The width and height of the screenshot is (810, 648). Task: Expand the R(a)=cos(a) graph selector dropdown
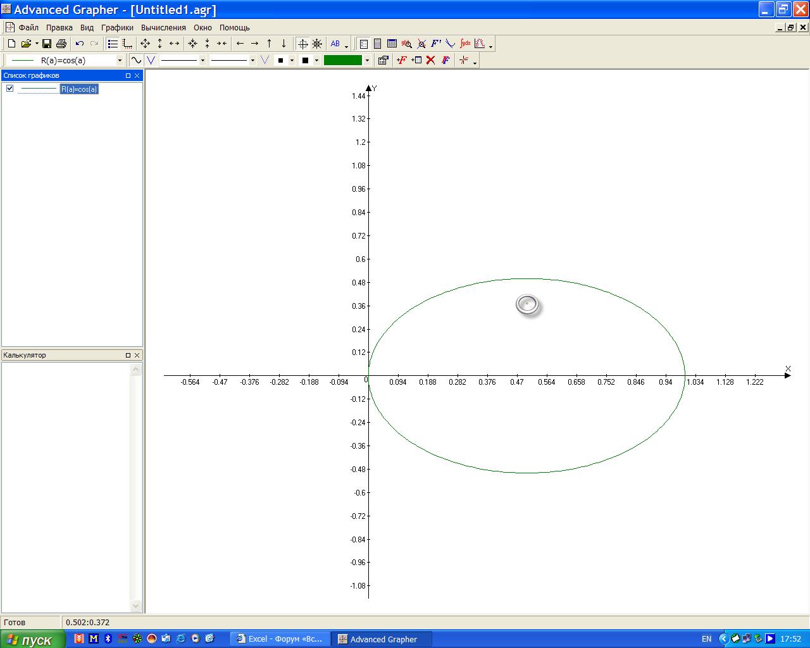pyautogui.click(x=120, y=60)
